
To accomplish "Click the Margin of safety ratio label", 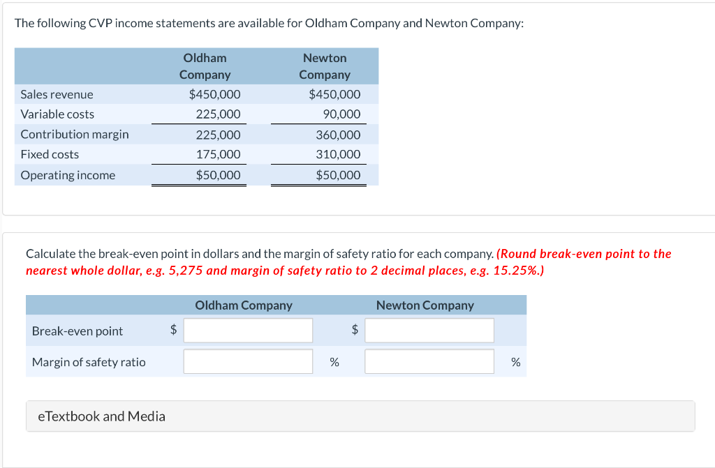I will click(x=89, y=362).
